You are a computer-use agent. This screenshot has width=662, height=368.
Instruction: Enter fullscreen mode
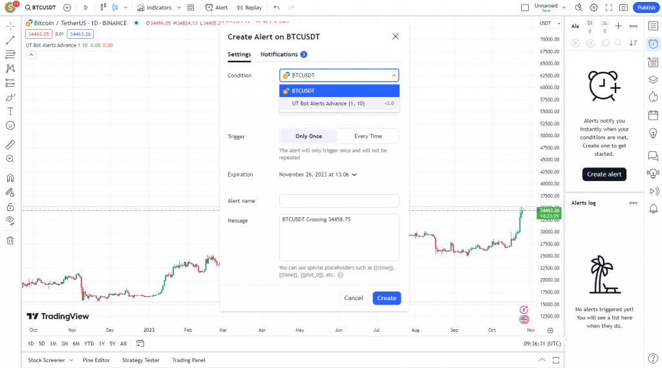coord(609,8)
